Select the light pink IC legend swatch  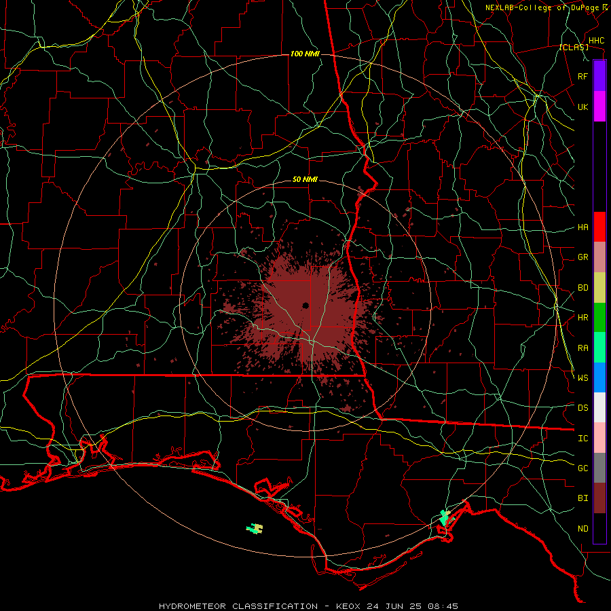pyautogui.click(x=599, y=438)
